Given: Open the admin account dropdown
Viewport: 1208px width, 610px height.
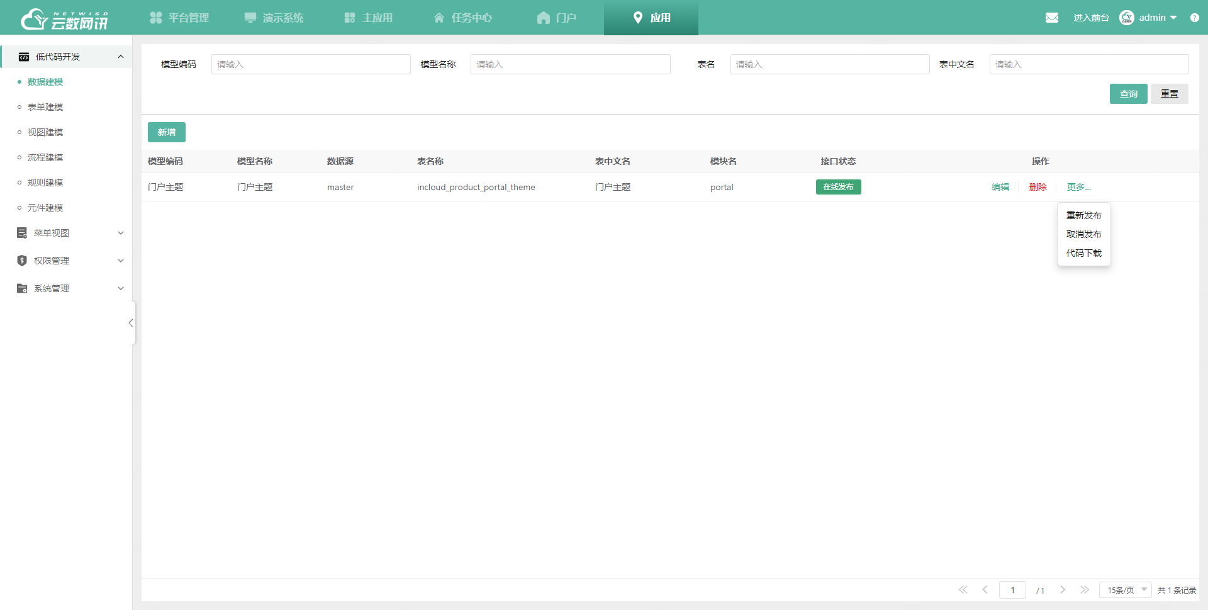Looking at the screenshot, I should pyautogui.click(x=1158, y=18).
